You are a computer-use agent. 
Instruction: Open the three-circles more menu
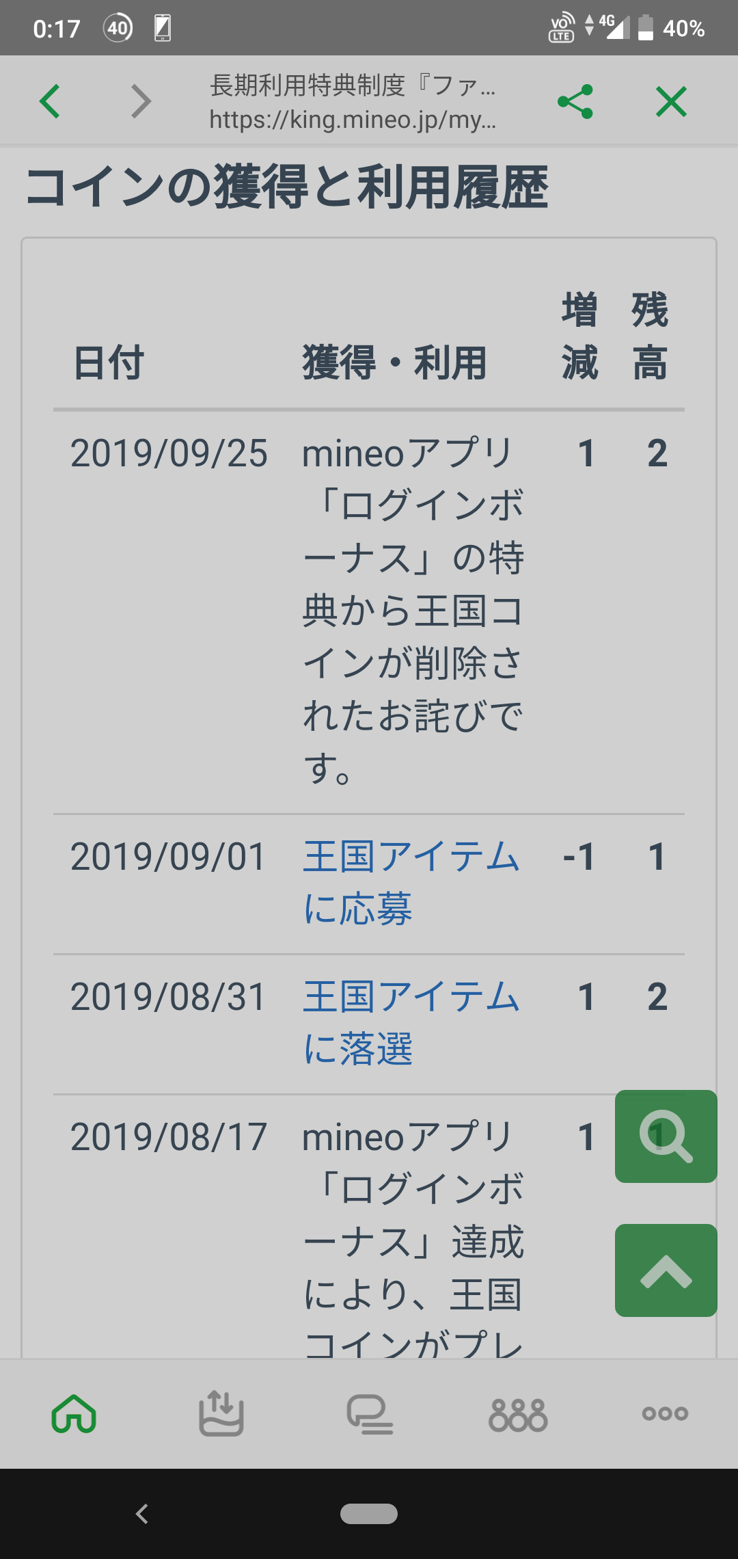tap(665, 1414)
